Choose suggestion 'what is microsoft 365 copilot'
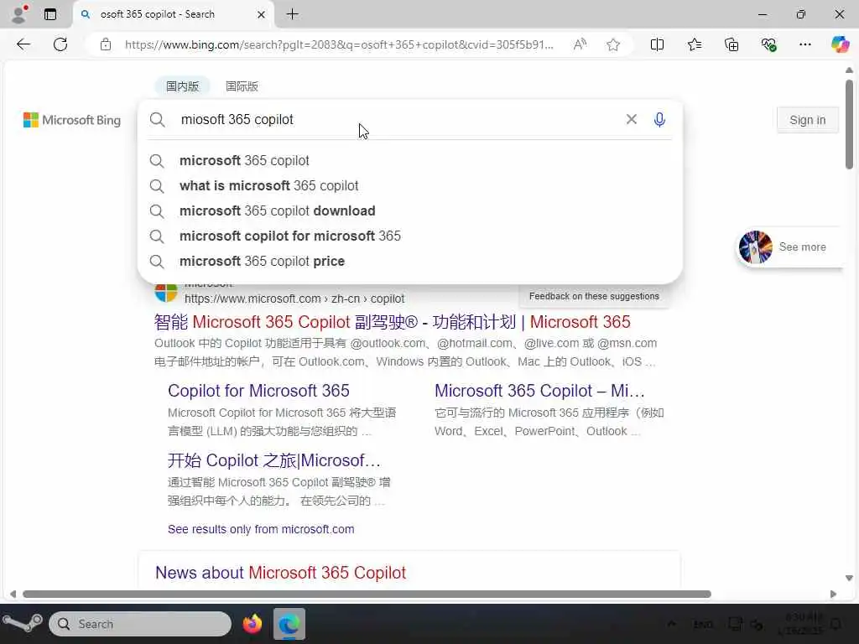The image size is (859, 644). tap(409, 185)
